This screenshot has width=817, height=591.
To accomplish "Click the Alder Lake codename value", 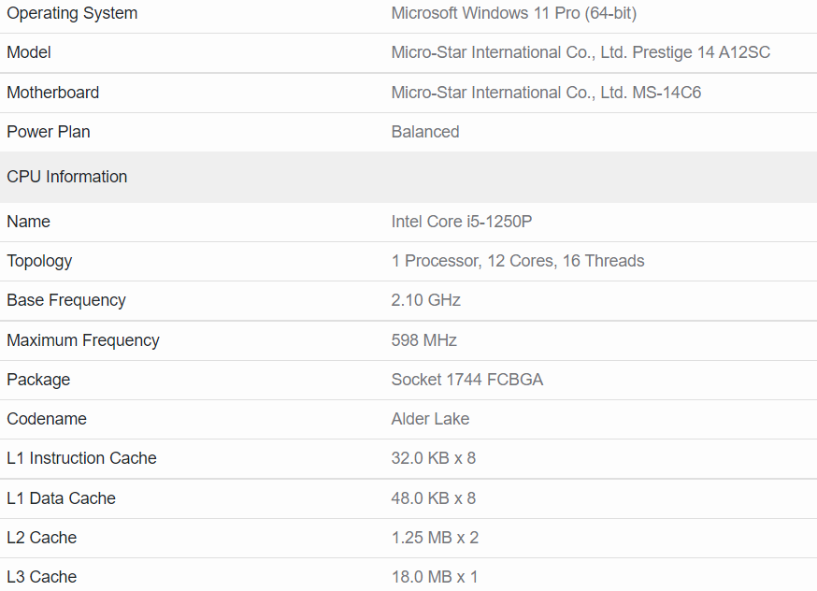I will (x=430, y=419).
